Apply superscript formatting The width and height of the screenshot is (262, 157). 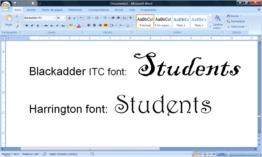[x=57, y=25]
